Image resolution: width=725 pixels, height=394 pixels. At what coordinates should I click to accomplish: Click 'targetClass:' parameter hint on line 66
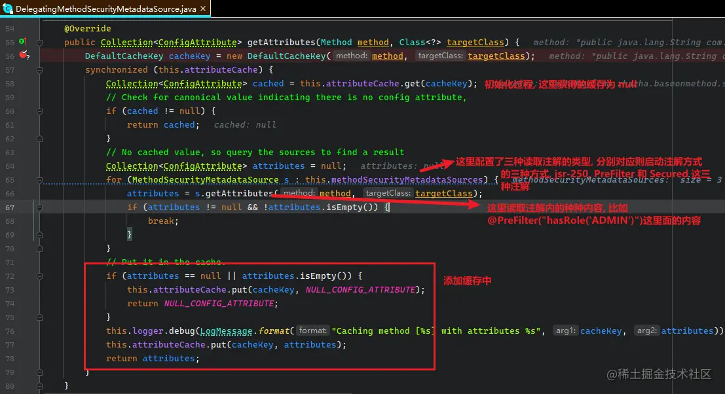tap(388, 194)
